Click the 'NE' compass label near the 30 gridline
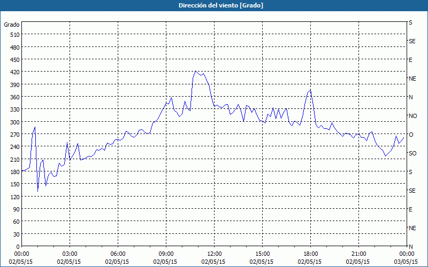428x267 pixels. pos(412,228)
